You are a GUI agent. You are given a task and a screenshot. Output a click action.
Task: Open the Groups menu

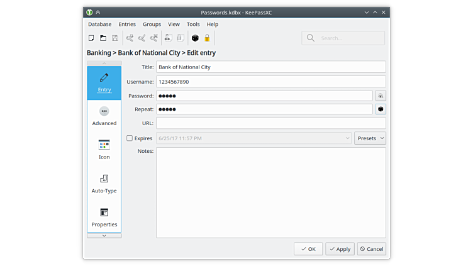152,24
